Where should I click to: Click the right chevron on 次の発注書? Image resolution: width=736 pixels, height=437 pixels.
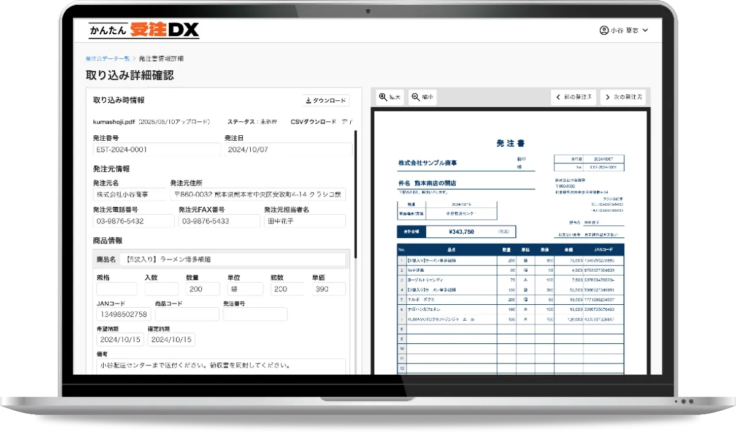[608, 97]
